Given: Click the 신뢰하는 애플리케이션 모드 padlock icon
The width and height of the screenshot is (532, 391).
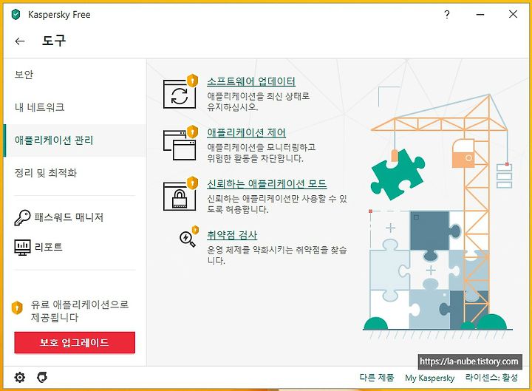Looking at the screenshot, I should (x=180, y=194).
